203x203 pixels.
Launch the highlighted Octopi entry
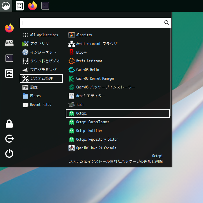point(118,113)
